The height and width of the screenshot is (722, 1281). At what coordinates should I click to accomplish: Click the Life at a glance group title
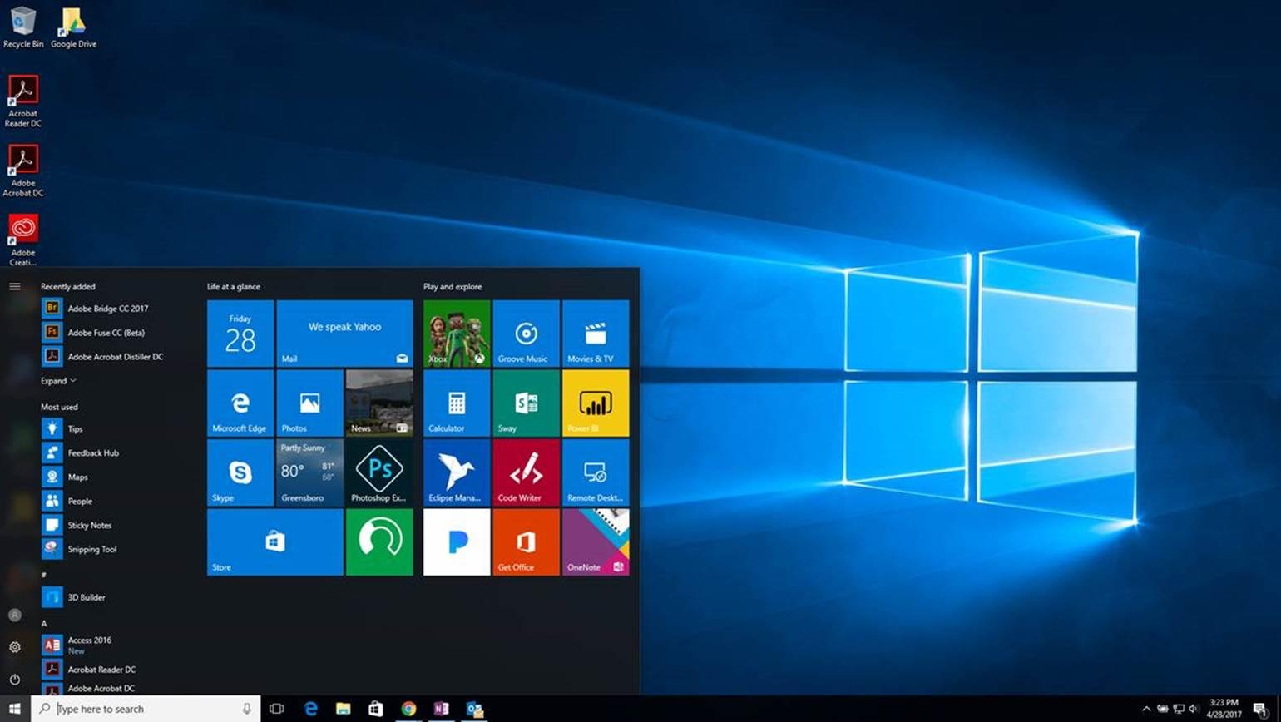234,286
